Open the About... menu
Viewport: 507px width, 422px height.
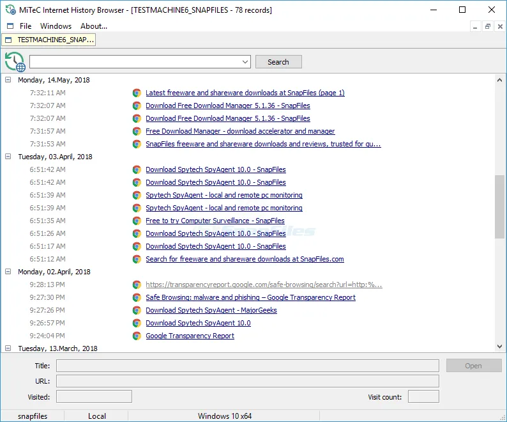point(94,26)
